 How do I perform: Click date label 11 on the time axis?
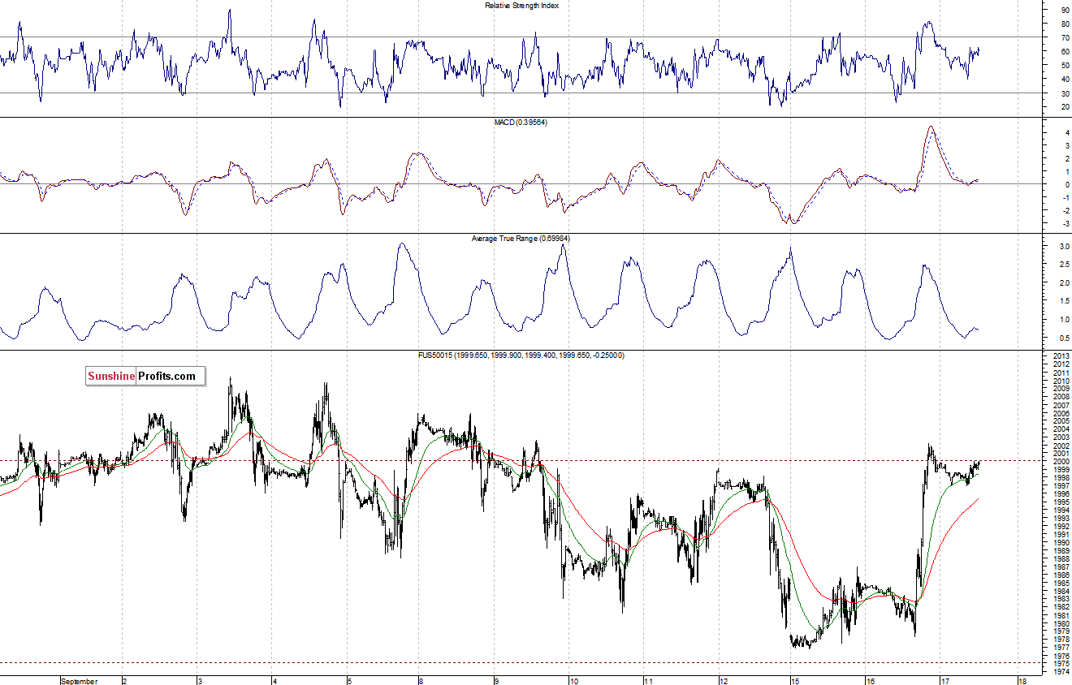(648, 681)
